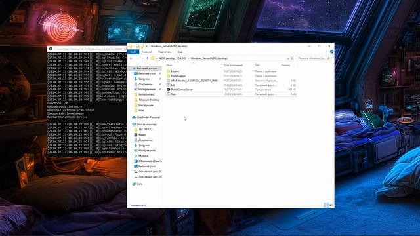Click RespawnMode:Infinite line in console window

pyautogui.click(x=65, y=106)
